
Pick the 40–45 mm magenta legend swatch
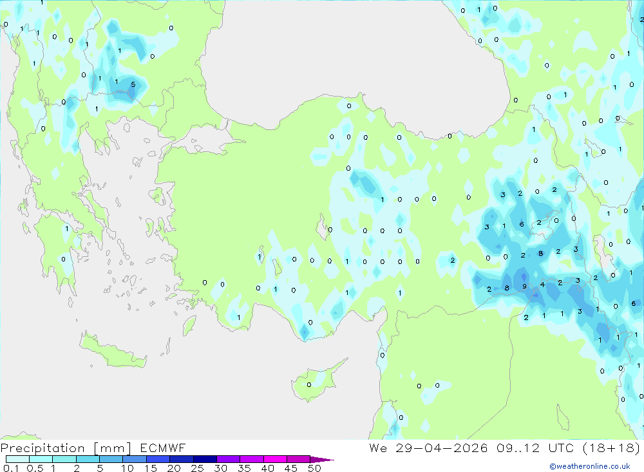tap(275, 459)
